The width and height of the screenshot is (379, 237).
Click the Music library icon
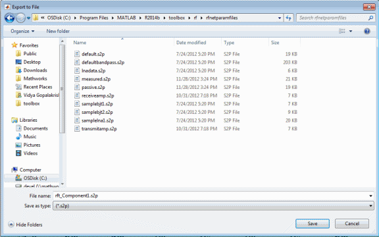tap(18, 137)
